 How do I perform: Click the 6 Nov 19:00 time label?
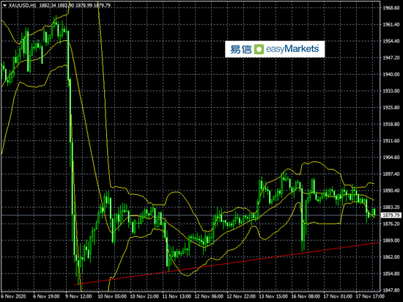[46, 296]
